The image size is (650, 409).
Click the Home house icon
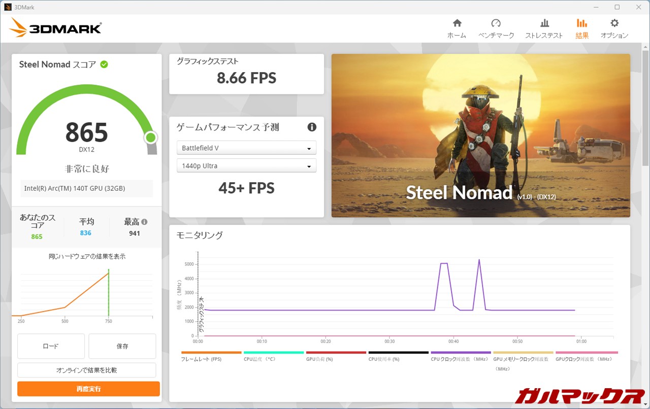click(x=457, y=23)
